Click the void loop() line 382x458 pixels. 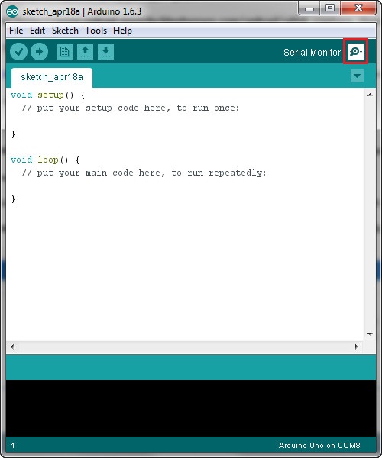tap(45, 160)
